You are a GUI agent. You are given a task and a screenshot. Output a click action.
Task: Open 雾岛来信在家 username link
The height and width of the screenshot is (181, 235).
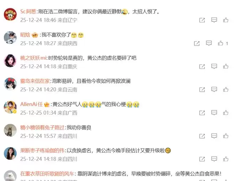pyautogui.click(x=35, y=81)
